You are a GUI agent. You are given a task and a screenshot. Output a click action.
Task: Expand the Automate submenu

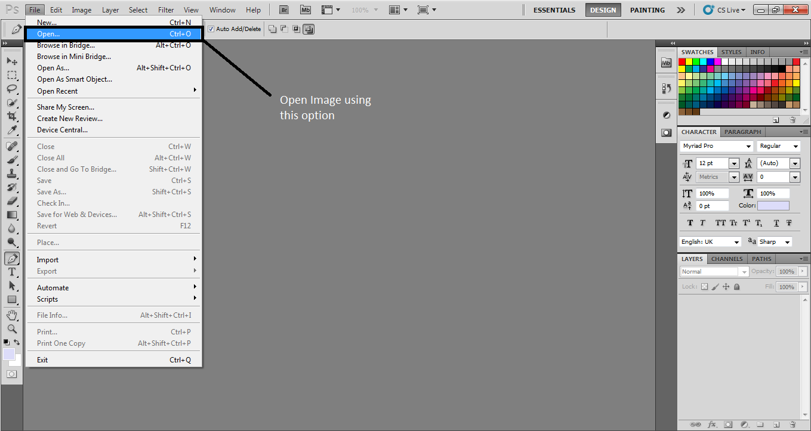coord(115,288)
